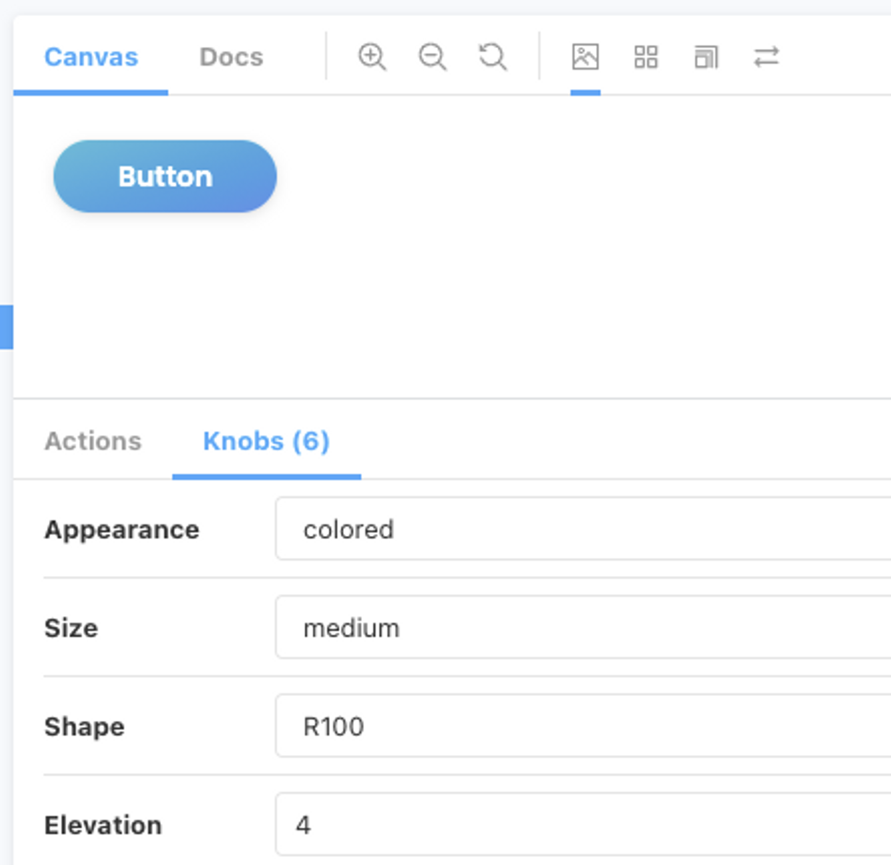This screenshot has width=891, height=865.
Task: Open the preview background picker icon
Action: coord(585,57)
